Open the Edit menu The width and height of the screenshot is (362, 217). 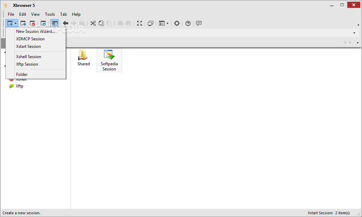23,14
